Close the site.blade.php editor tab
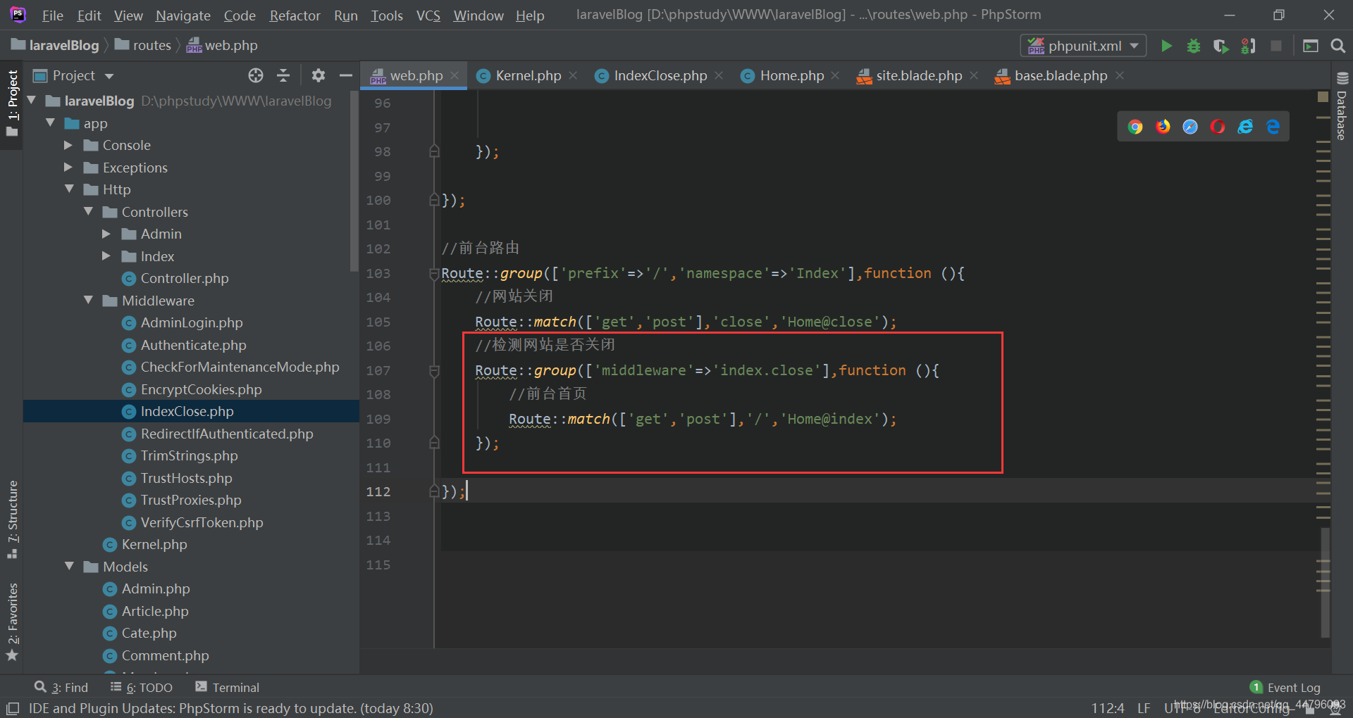This screenshot has width=1353, height=718. coord(974,75)
